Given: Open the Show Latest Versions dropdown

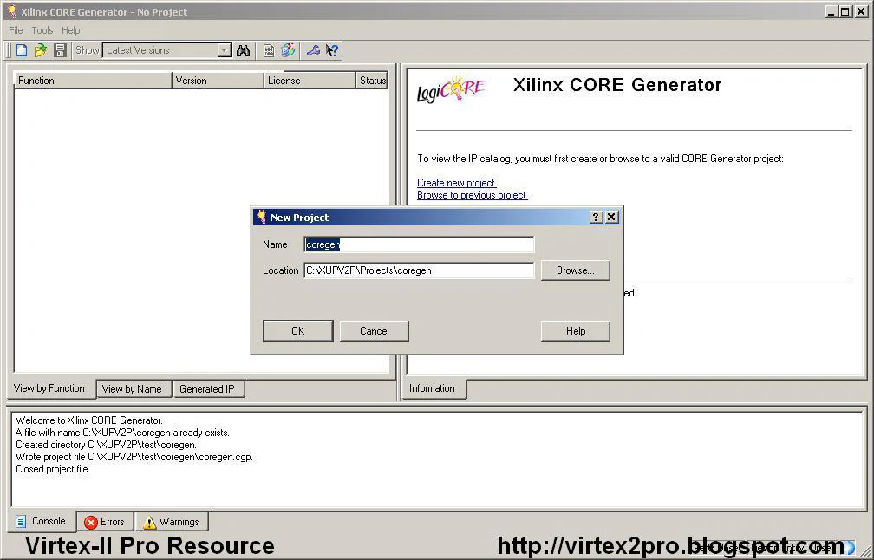Looking at the screenshot, I should point(224,50).
